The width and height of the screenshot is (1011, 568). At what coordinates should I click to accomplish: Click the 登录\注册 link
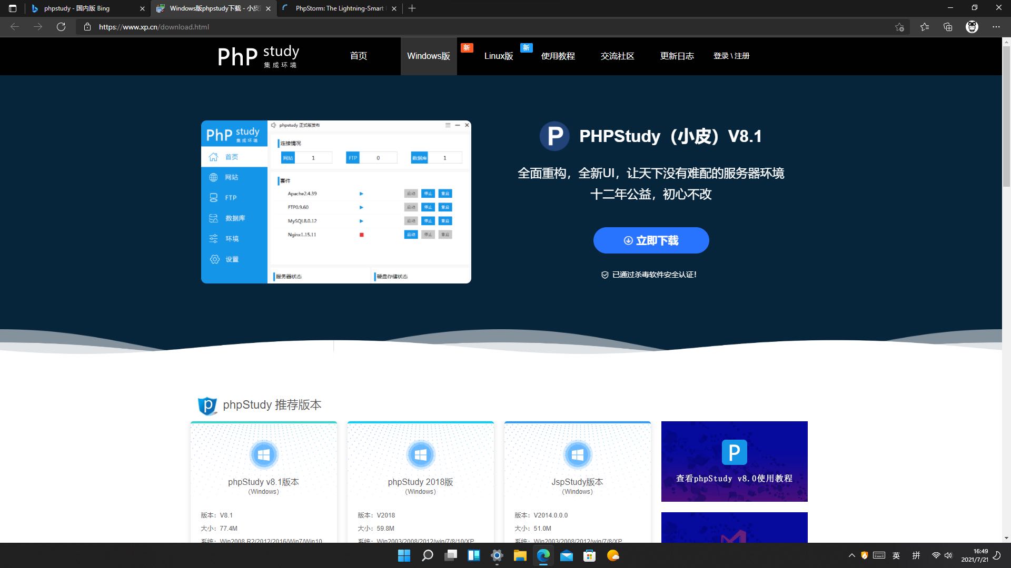(x=731, y=56)
